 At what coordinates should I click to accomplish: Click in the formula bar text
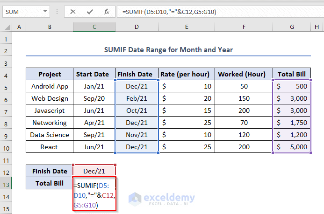click(169, 12)
